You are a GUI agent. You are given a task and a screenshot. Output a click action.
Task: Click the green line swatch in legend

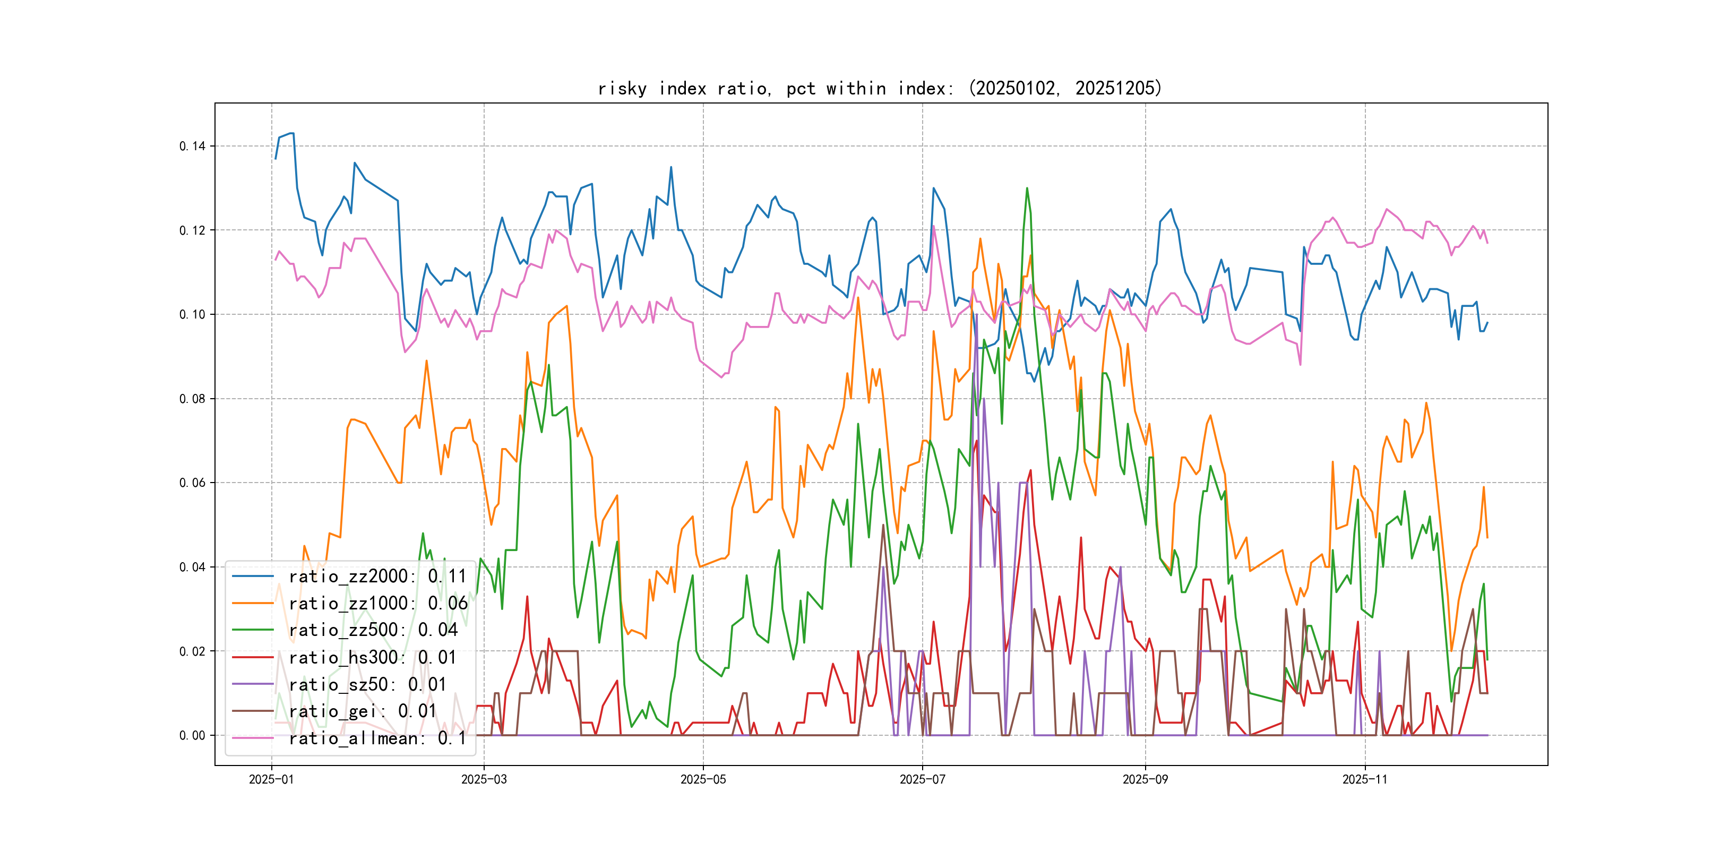[252, 630]
